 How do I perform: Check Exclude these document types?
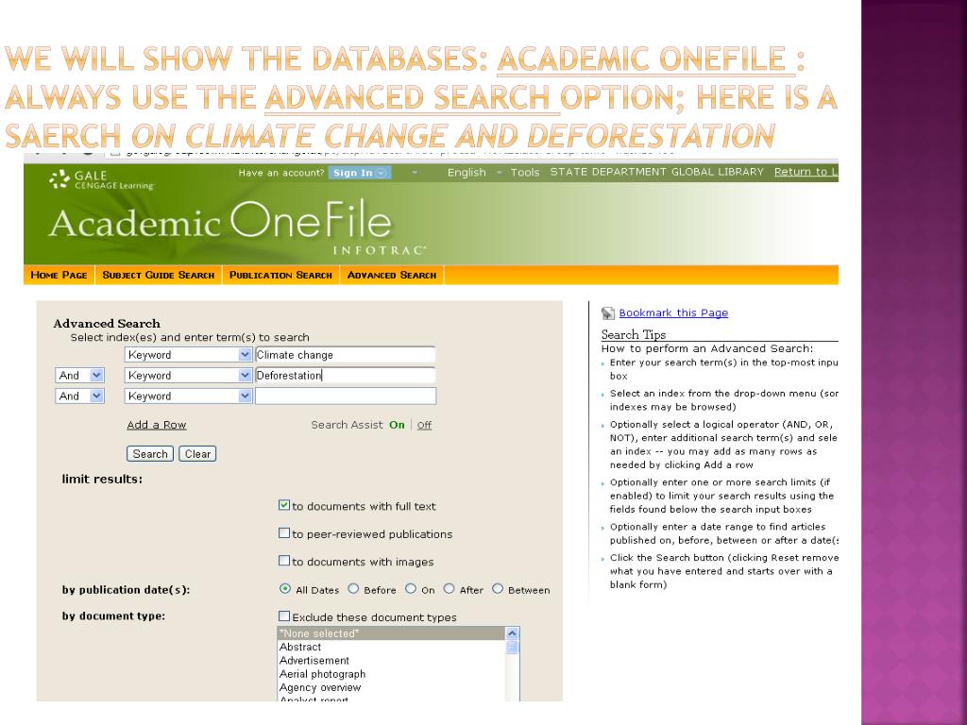[x=283, y=616]
